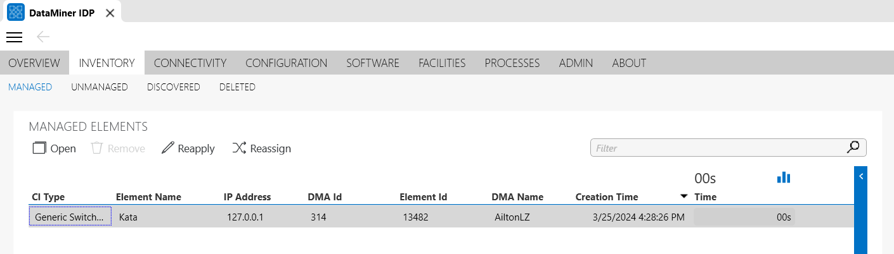
Task: Open the Software tab
Action: 373,63
